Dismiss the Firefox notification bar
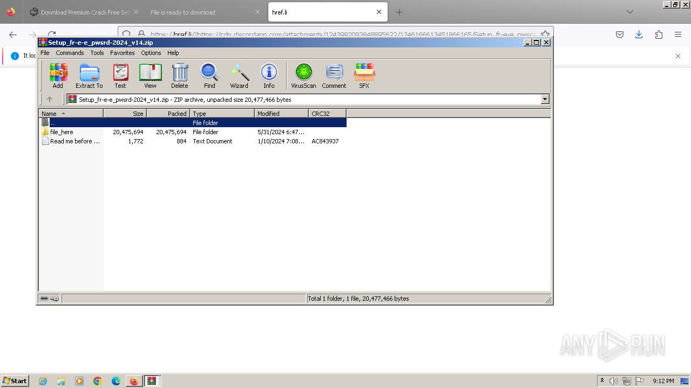 [x=678, y=56]
